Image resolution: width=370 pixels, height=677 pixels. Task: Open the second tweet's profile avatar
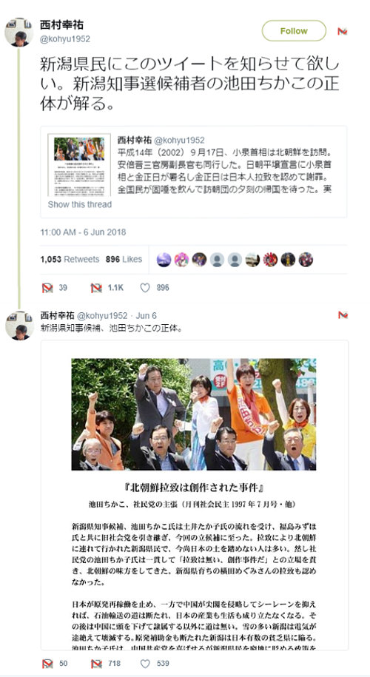pyautogui.click(x=19, y=326)
